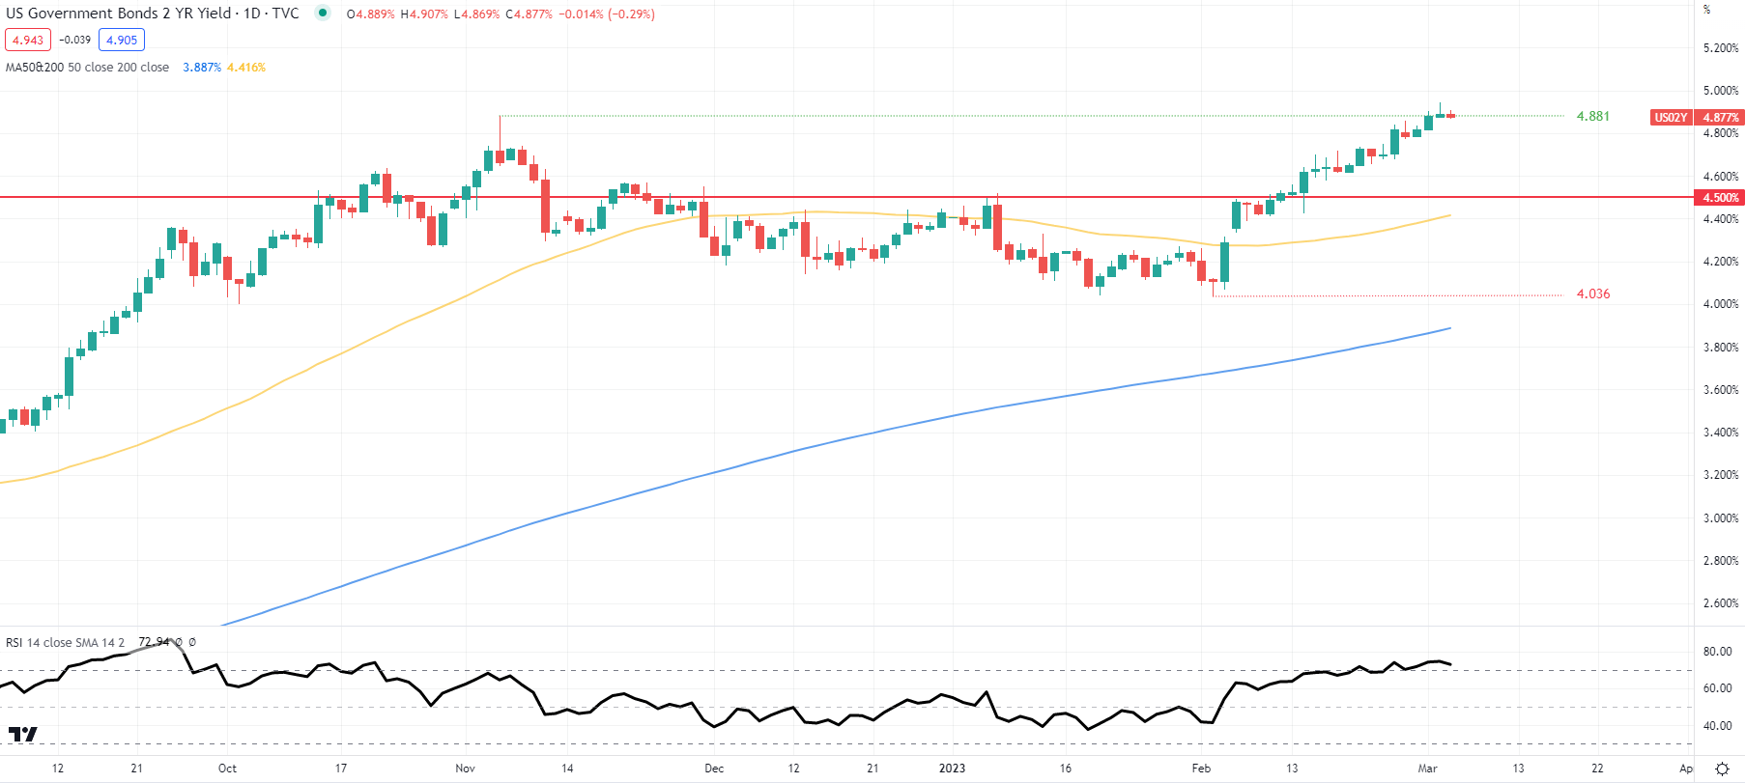Select the red horizontal line at 4.500%
The height and width of the screenshot is (783, 1745).
846,197
